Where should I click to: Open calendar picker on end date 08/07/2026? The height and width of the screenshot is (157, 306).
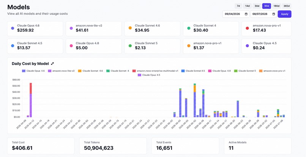[274, 14]
